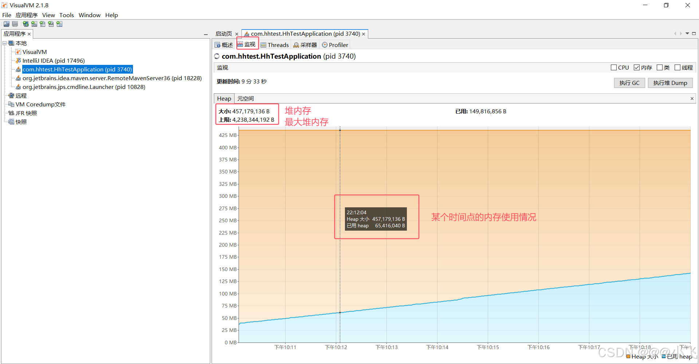Click the 执行 GC button
This screenshot has height=364, width=699.
629,83
